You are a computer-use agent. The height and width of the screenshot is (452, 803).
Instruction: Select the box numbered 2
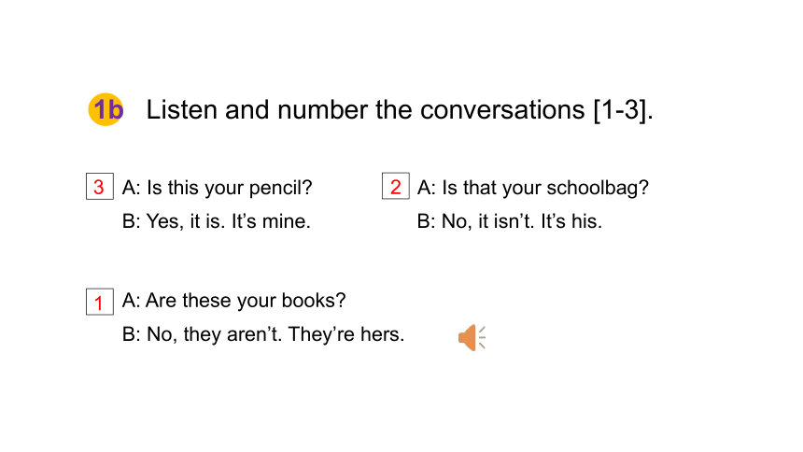[x=395, y=186]
